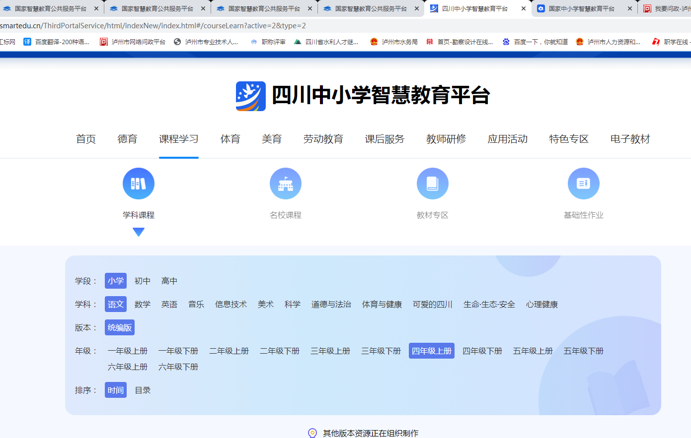Click the location pin icon near the notice
The image size is (691, 438).
click(312, 433)
